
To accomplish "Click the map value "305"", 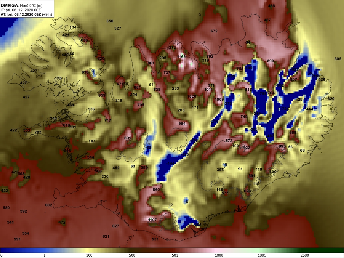I will [x=338, y=59].
